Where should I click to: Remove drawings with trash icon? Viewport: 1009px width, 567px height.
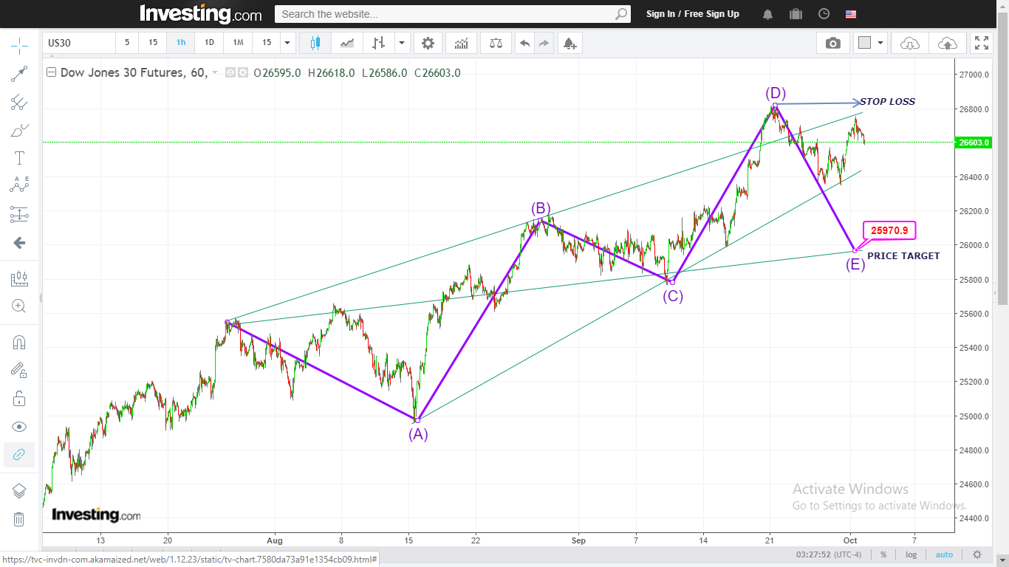[x=19, y=519]
